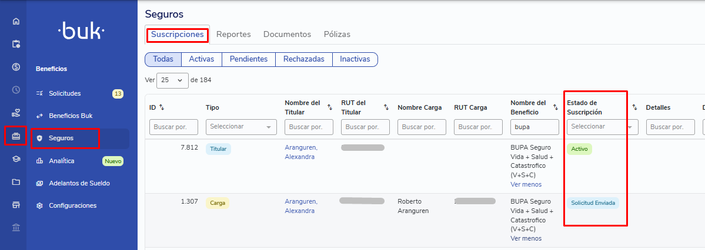This screenshot has width=705, height=250.
Task: Open the Pólizas tab
Action: point(338,35)
